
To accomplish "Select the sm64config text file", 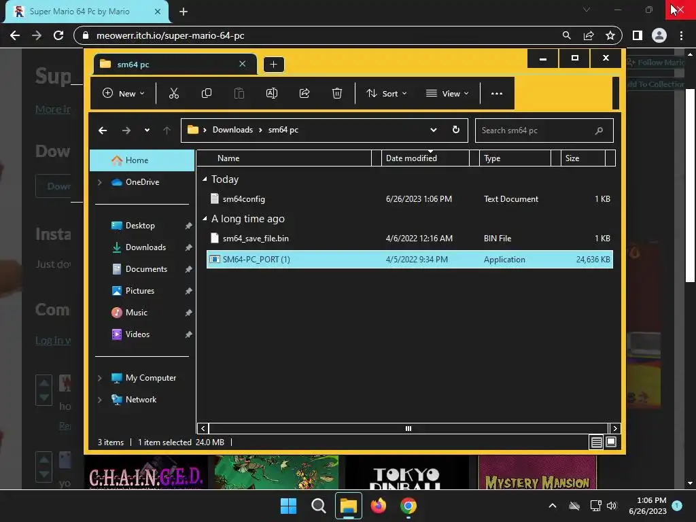I will pyautogui.click(x=410, y=199).
